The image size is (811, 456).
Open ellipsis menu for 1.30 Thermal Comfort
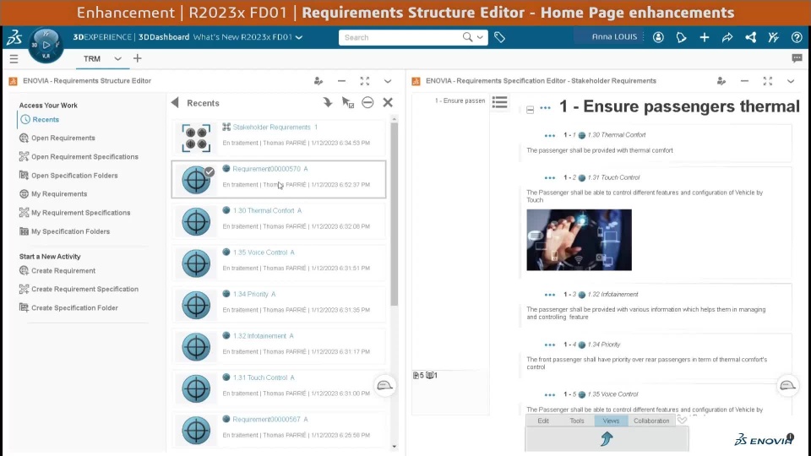[x=549, y=135]
